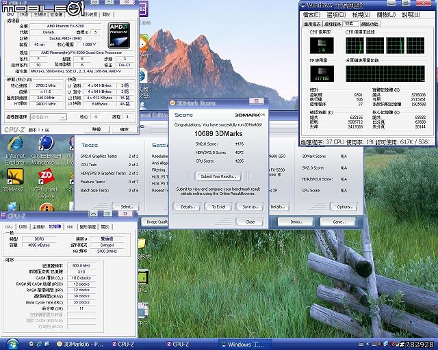The width and height of the screenshot is (438, 350).
Task: Export score with To Excel button
Action: [218, 207]
